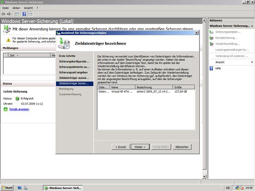Click the show/hide console tree toolbar icon
255x191 pixels.
[17, 14]
